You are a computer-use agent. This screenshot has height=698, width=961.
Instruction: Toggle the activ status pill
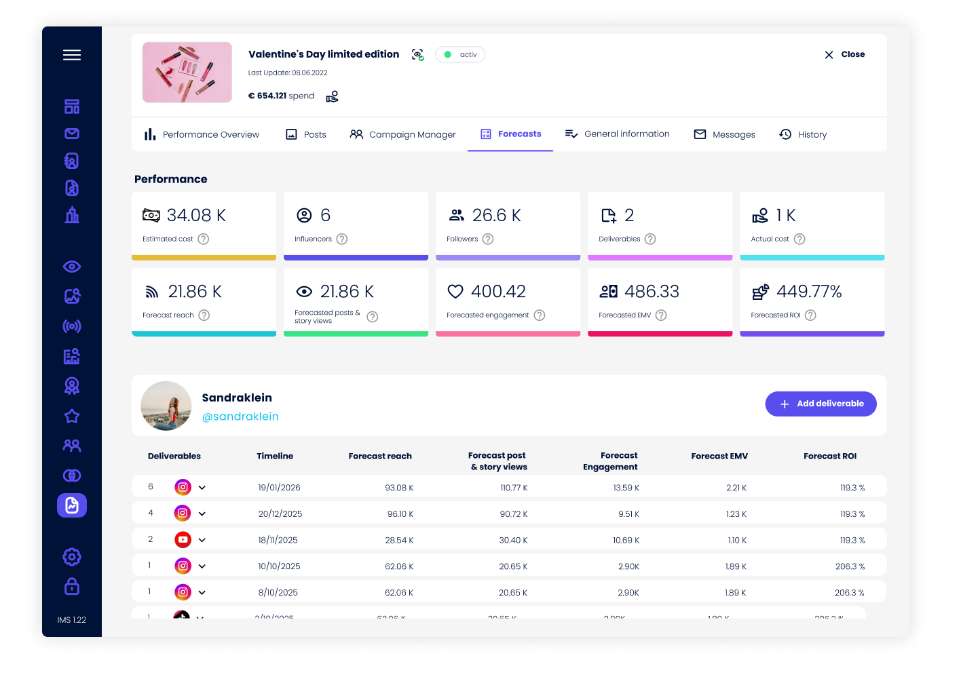(x=460, y=55)
